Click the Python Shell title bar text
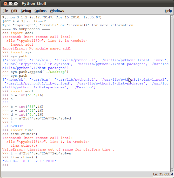This screenshot has width=174, height=178. [34, 4]
